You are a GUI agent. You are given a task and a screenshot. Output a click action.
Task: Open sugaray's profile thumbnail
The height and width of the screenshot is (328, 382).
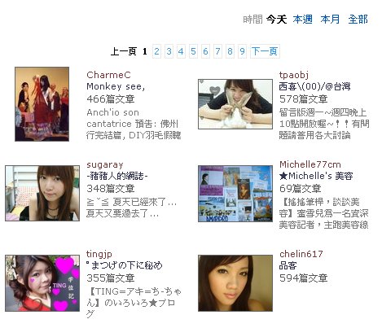(x=42, y=193)
